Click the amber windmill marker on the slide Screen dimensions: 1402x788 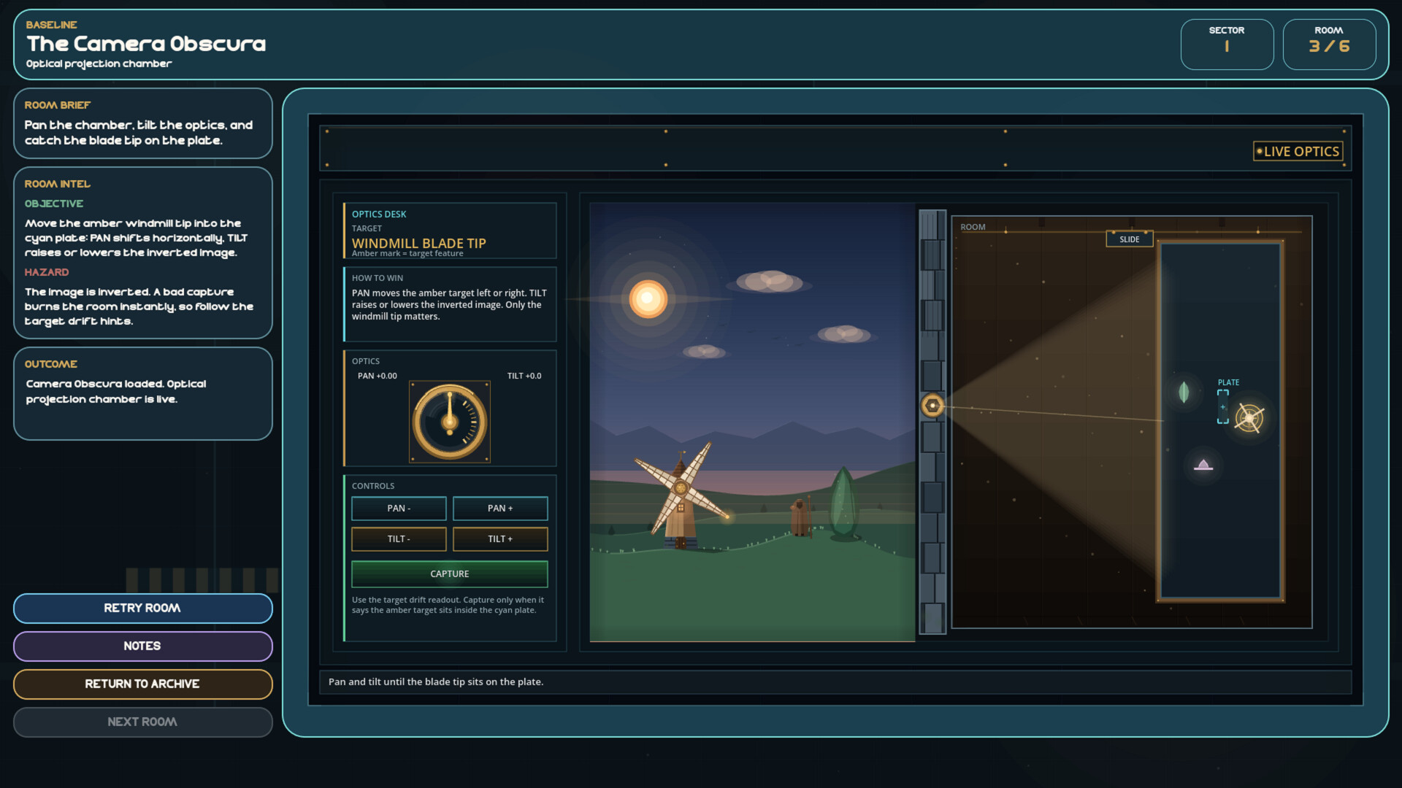1249,418
